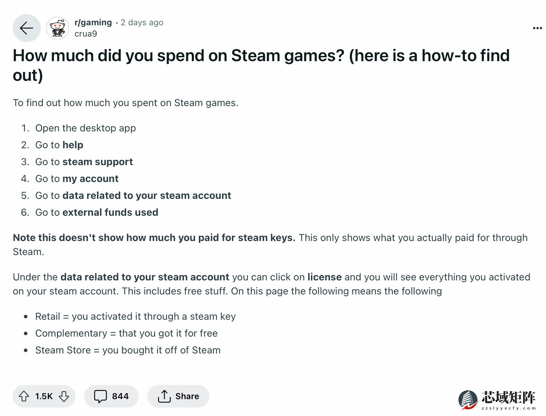Click the bold 'steam support' text

coord(98,162)
